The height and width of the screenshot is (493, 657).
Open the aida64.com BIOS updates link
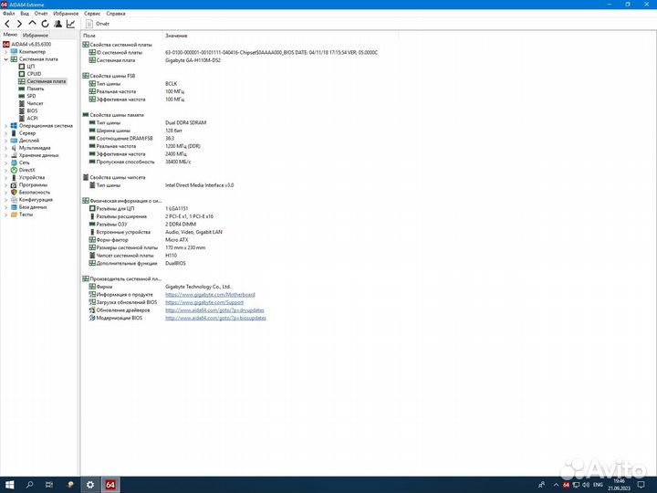[215, 317]
